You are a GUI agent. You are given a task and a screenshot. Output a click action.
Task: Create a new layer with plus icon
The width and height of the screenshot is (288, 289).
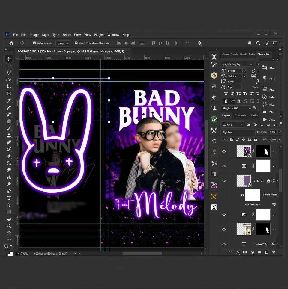pos(267,252)
